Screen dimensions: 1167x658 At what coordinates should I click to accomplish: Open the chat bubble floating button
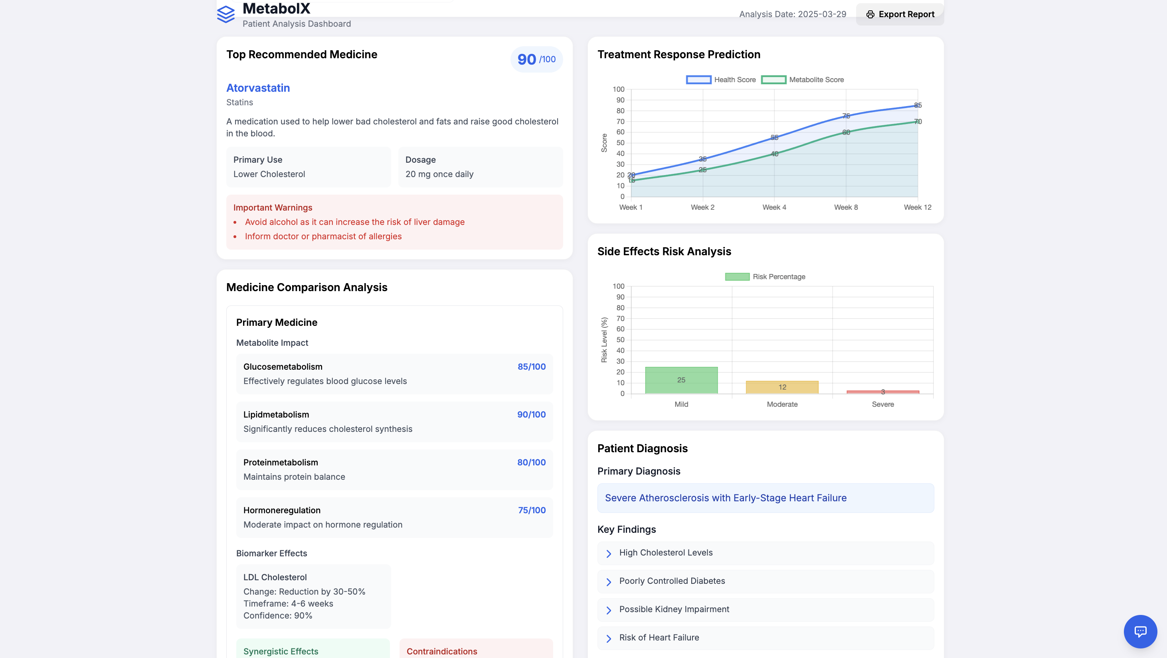[x=1140, y=631]
